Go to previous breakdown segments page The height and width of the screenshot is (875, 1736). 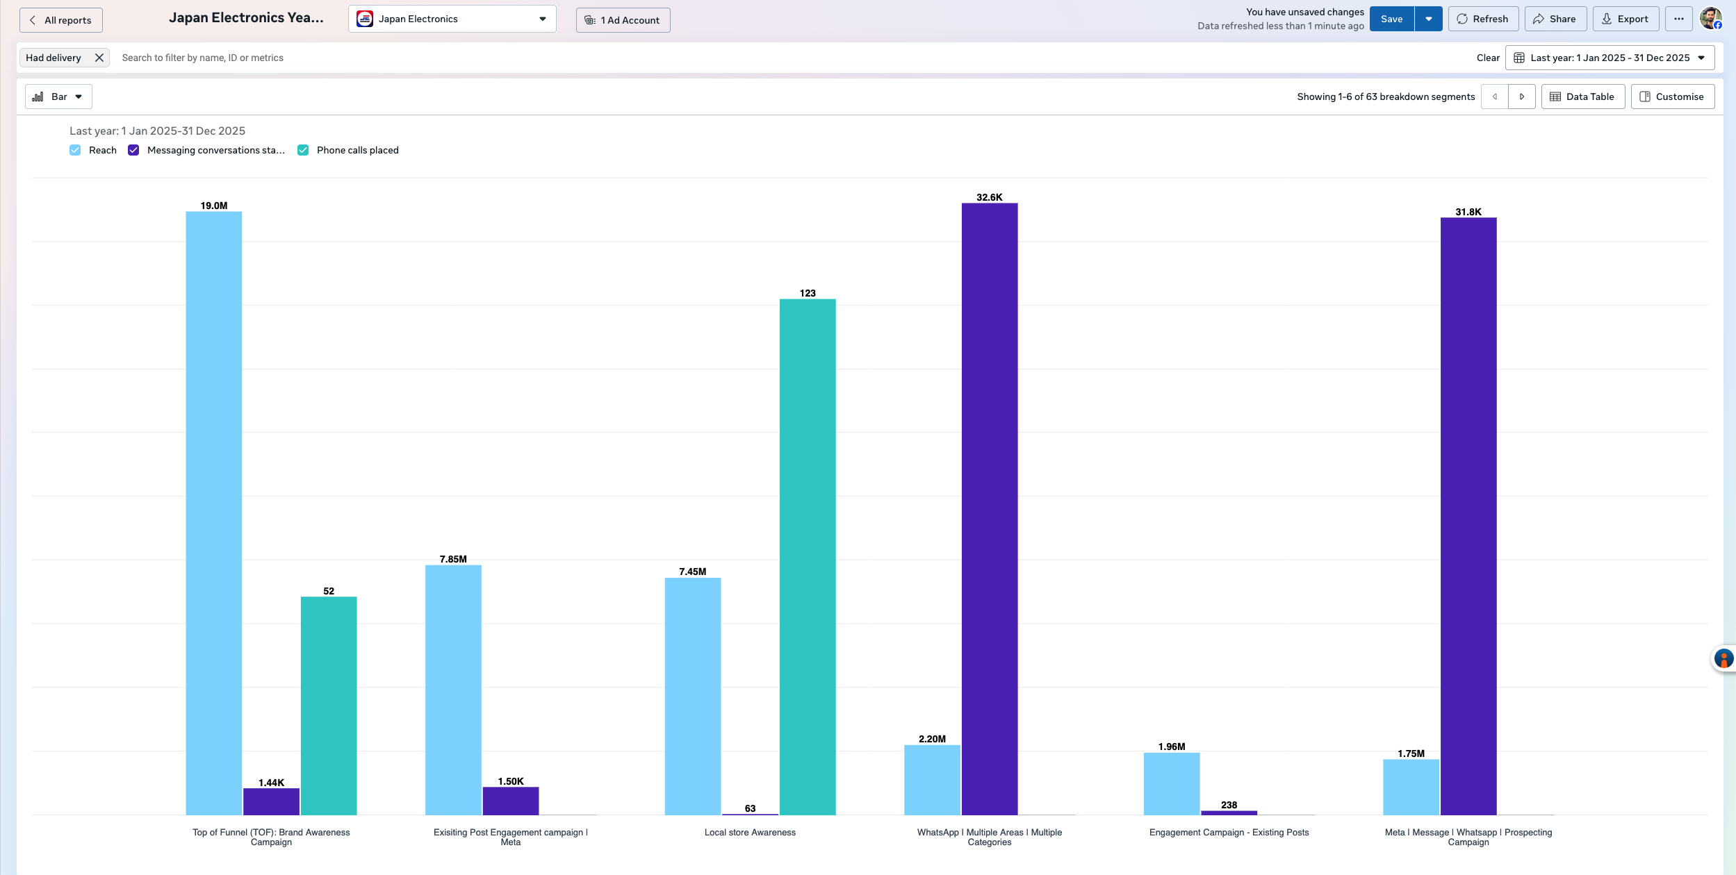pyautogui.click(x=1495, y=97)
